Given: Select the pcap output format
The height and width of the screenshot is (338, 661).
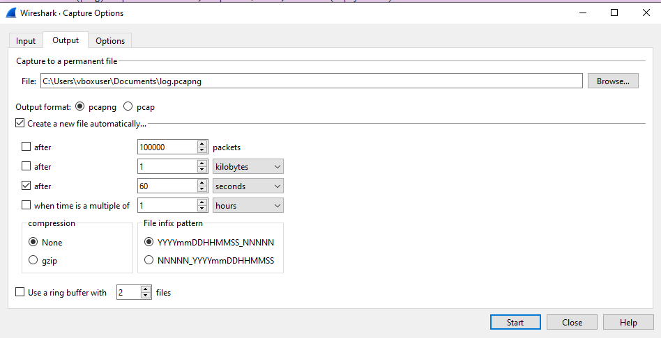Looking at the screenshot, I should pyautogui.click(x=128, y=106).
